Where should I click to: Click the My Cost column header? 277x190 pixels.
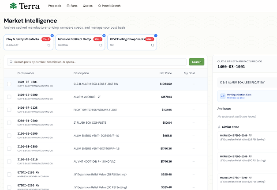(x=189, y=73)
